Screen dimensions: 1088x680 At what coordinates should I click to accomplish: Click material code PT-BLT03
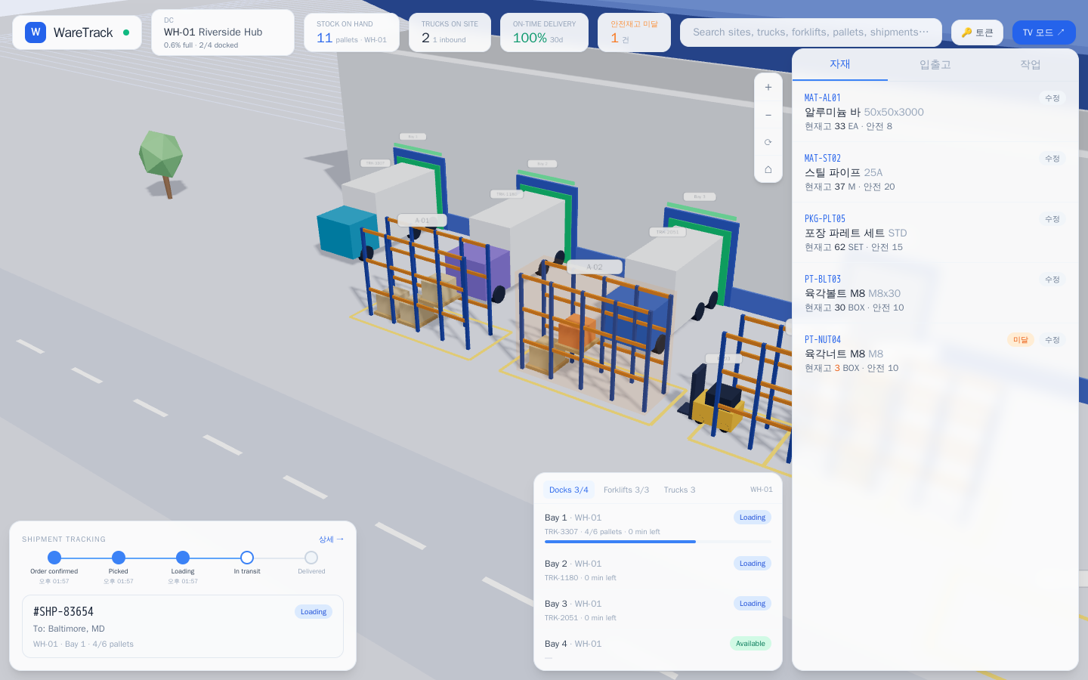823,280
